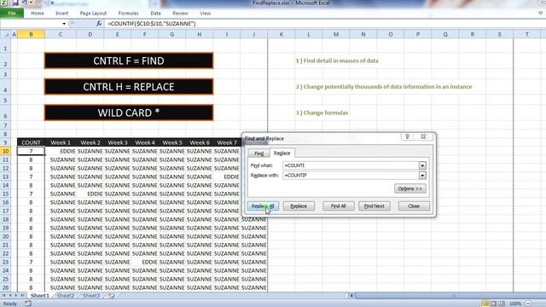Click the Select All corner triangle
Screen dimensions: 546x307
click(x=6, y=34)
